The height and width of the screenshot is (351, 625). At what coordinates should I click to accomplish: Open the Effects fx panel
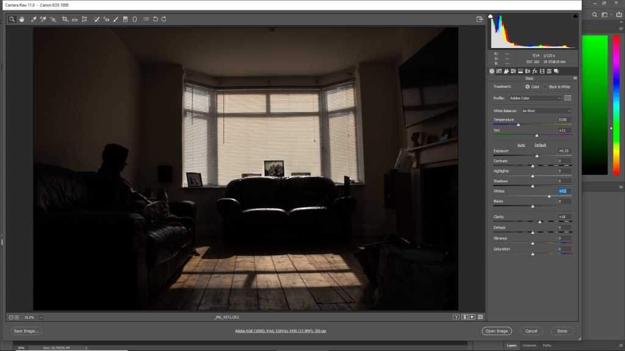pyautogui.click(x=535, y=71)
